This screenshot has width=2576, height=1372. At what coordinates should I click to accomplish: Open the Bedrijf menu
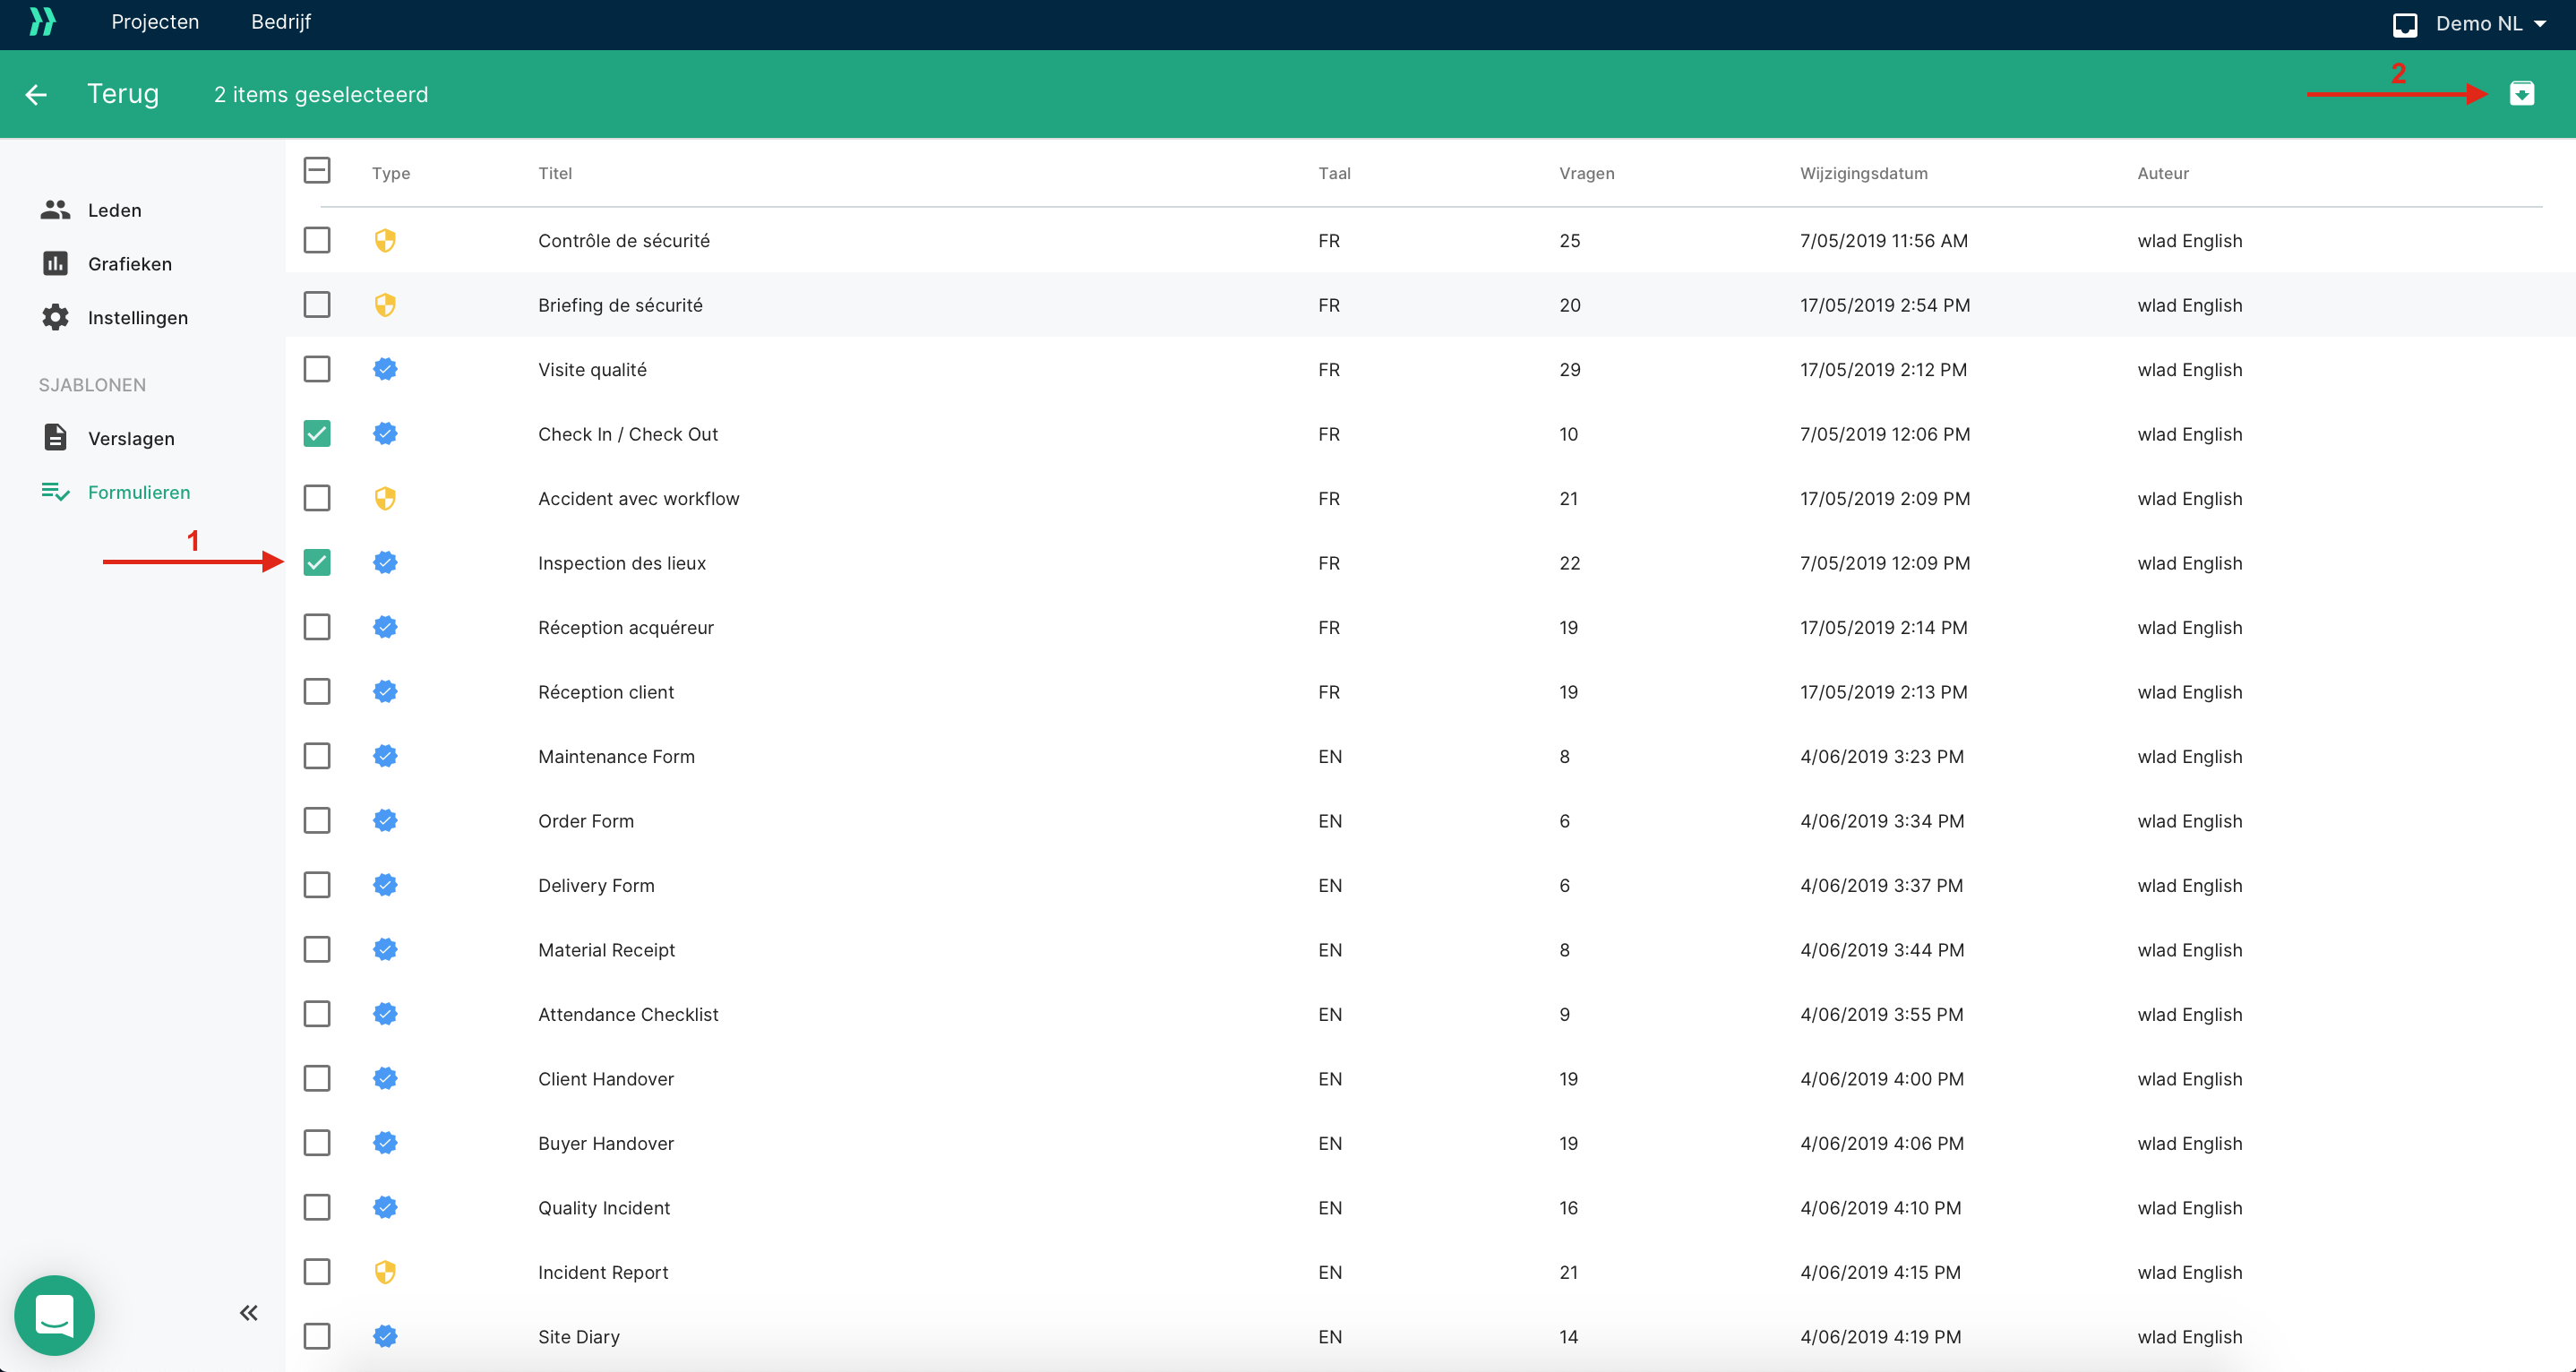281,22
